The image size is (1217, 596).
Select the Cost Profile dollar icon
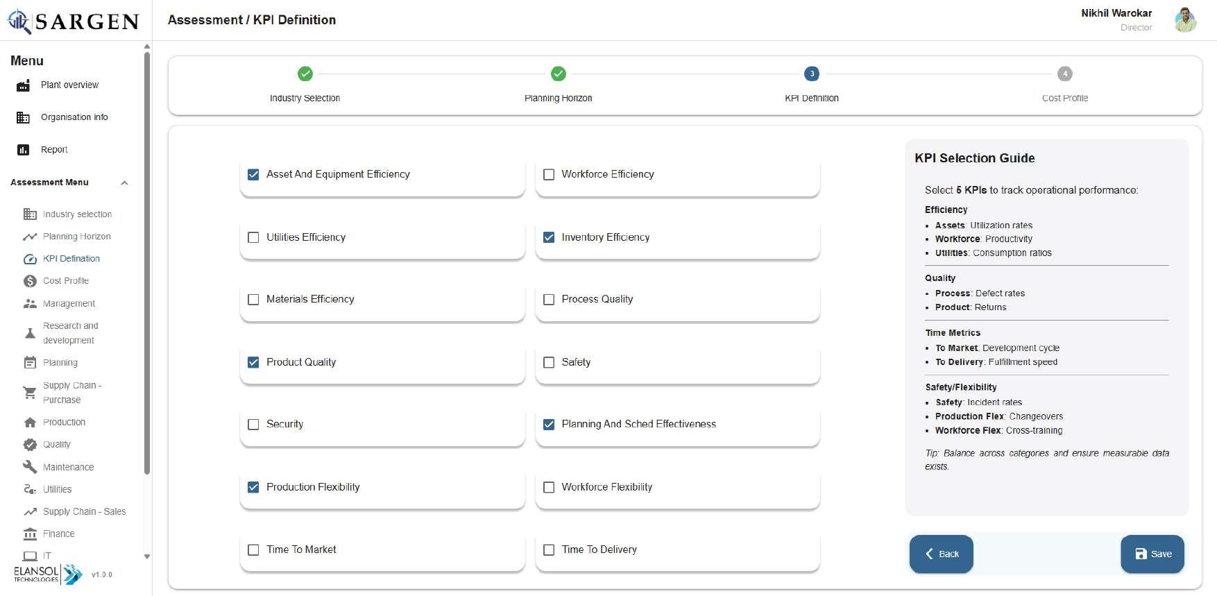[x=30, y=281]
